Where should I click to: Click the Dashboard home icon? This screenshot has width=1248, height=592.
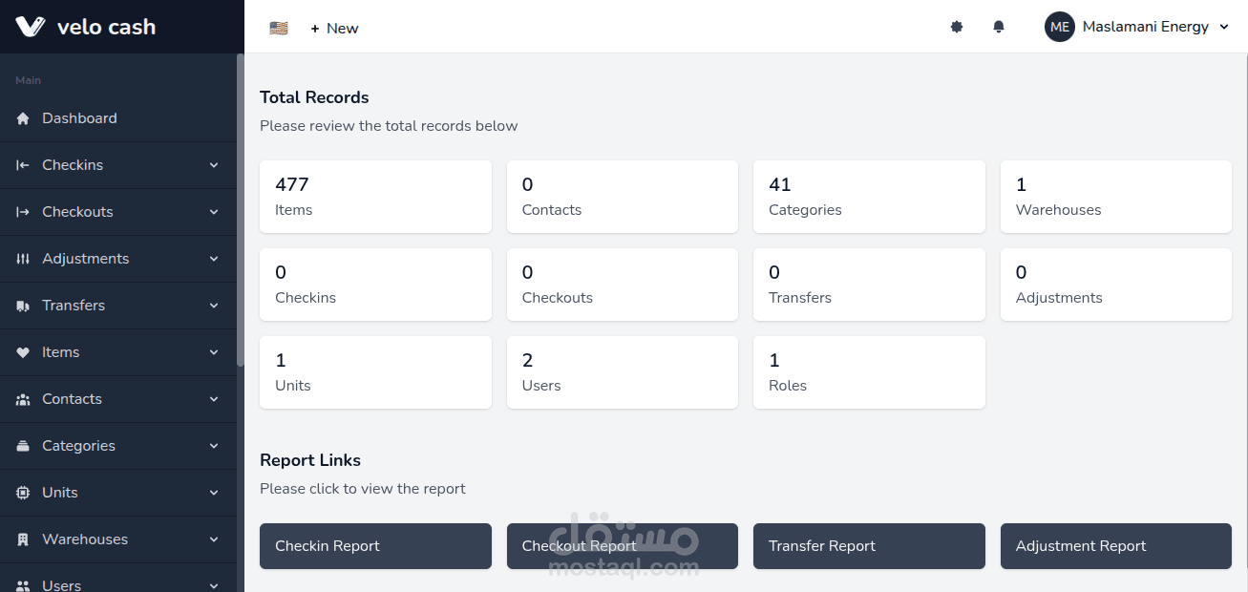pos(23,118)
